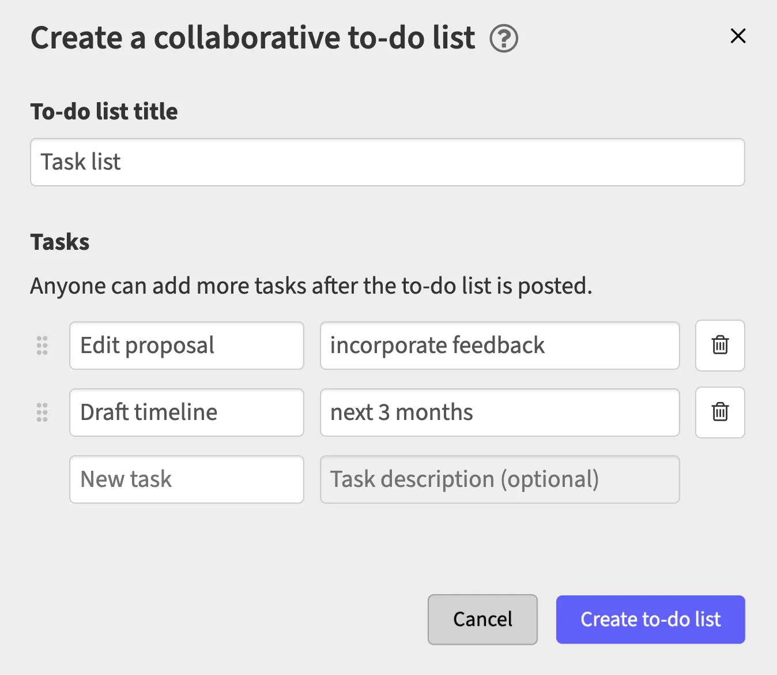The image size is (777, 675).
Task: Grab the drag handle for 'Edit proposal'
Action: 42,346
